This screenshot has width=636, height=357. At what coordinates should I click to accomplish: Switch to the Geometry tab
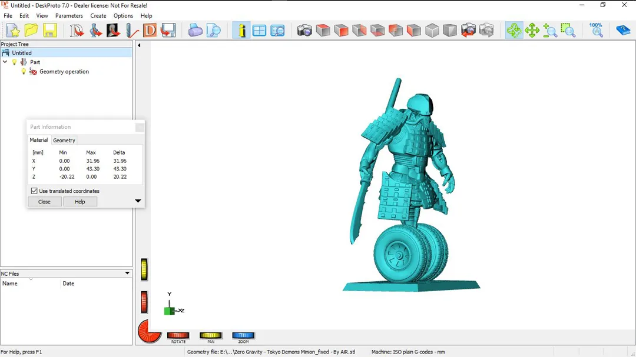pos(64,140)
